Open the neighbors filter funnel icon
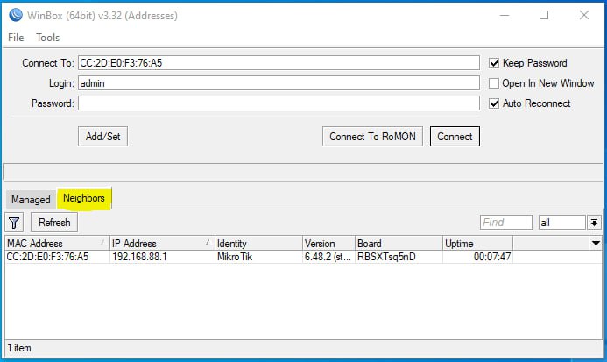This screenshot has width=607, height=362. click(14, 223)
